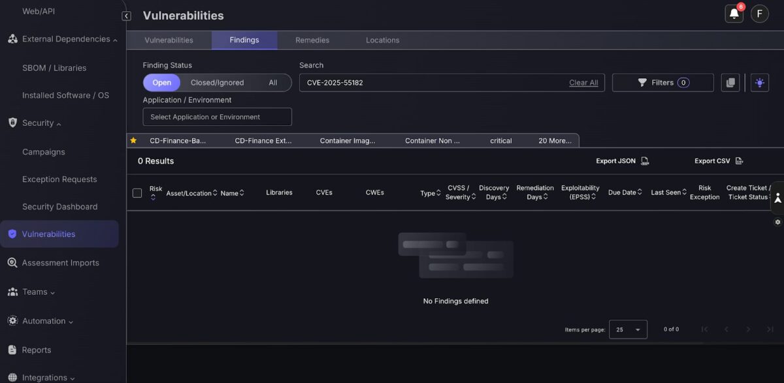
Task: Click the Clear All link in the search bar
Action: pyautogui.click(x=583, y=82)
